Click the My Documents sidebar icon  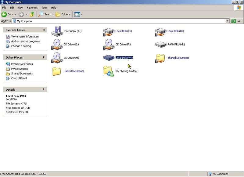pos(8,69)
